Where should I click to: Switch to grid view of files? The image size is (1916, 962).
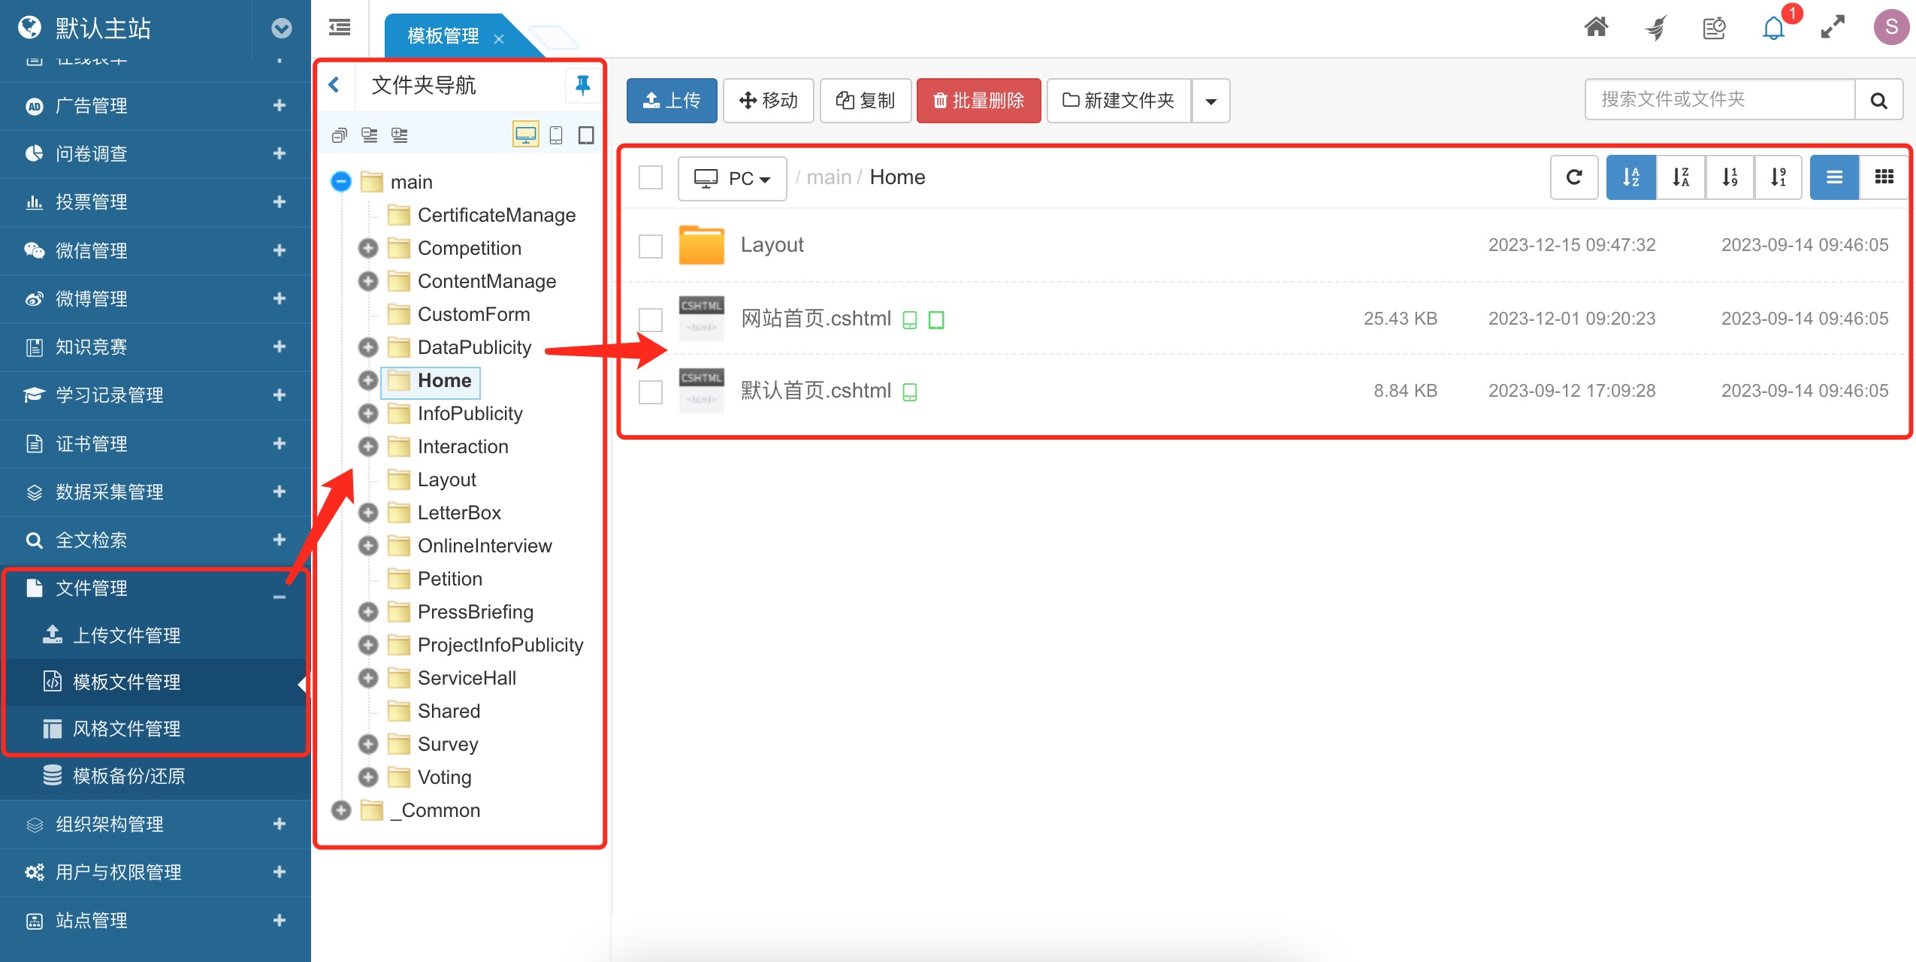(x=1884, y=177)
